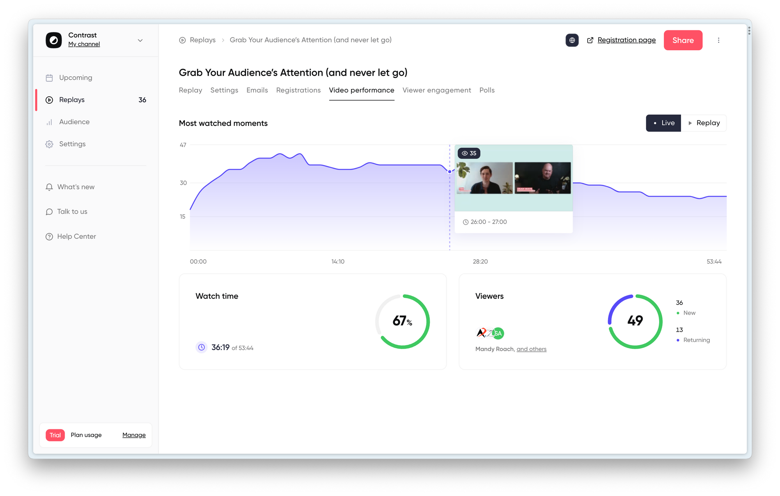Click the chart data point marker
The width and height of the screenshot is (780, 496).
(x=450, y=172)
